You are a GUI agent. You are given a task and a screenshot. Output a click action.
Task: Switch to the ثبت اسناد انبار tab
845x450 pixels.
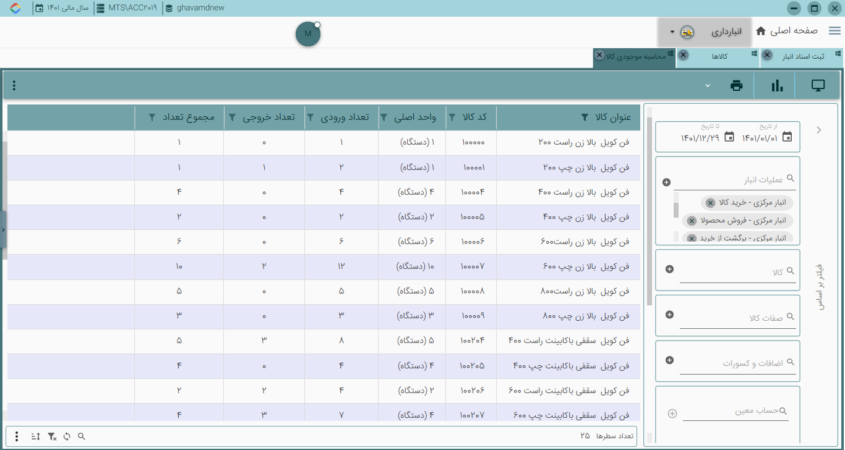pyautogui.click(x=804, y=56)
